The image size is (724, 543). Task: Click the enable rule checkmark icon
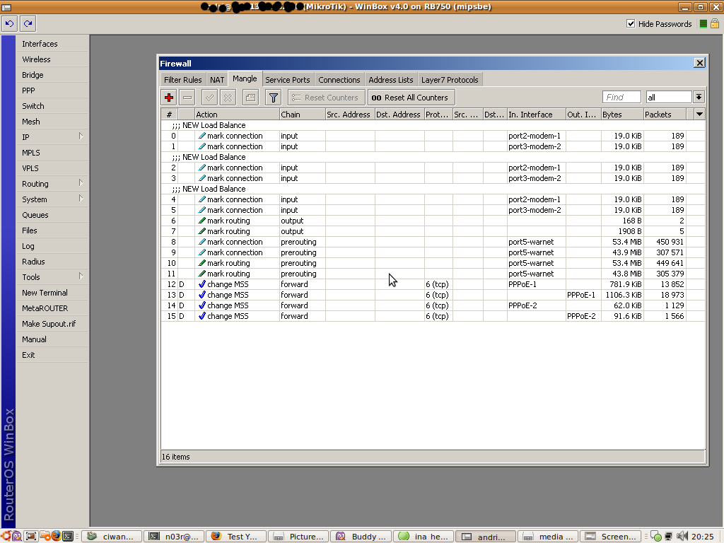(x=209, y=98)
